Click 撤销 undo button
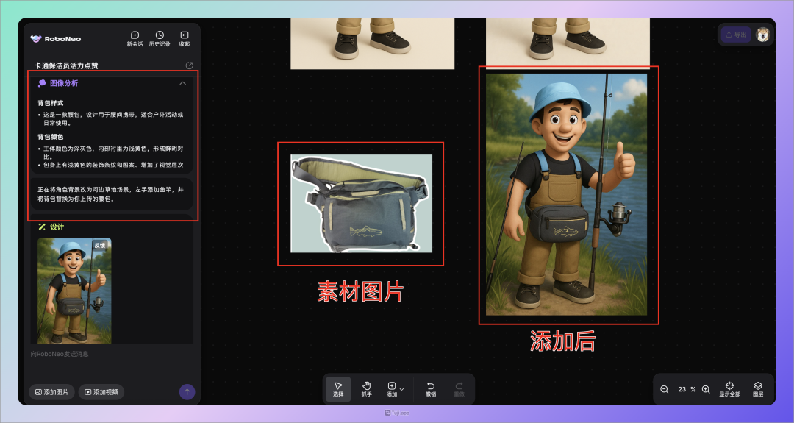794x423 pixels. pos(430,389)
